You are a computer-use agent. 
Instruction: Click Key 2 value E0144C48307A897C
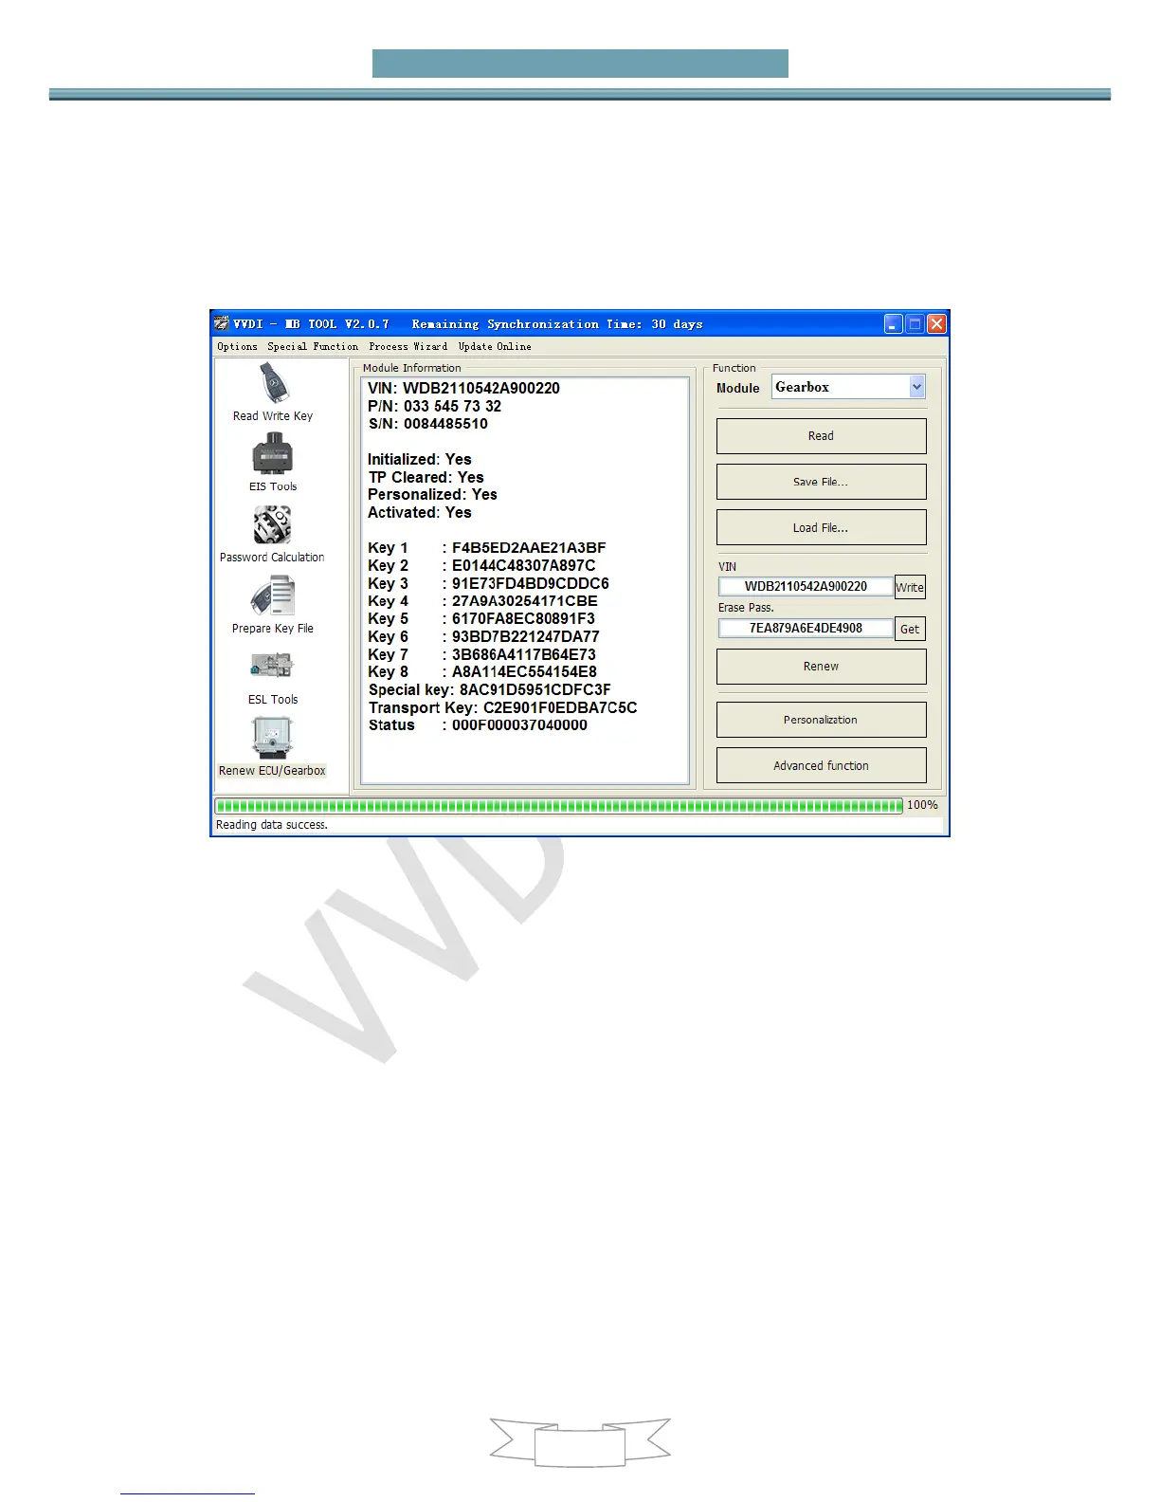tap(524, 565)
